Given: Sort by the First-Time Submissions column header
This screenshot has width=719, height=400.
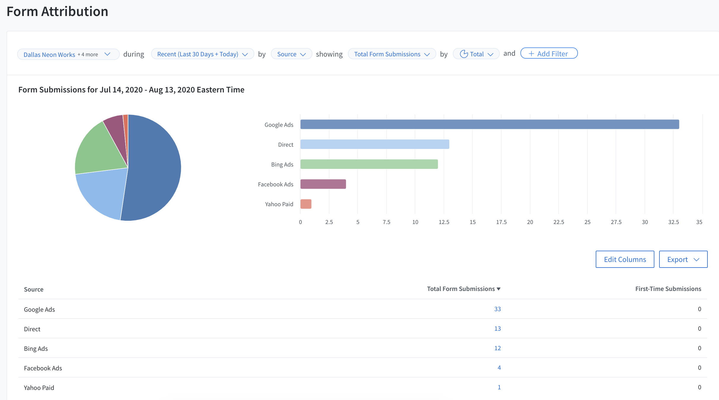Looking at the screenshot, I should tap(668, 289).
